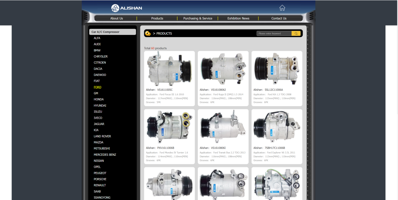The image size is (398, 200).
Task: Open the About Us menu
Action: 117,18
